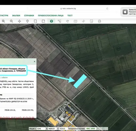Select the polygon draw tool icon
This screenshot has width=136, height=131.
[67, 21]
